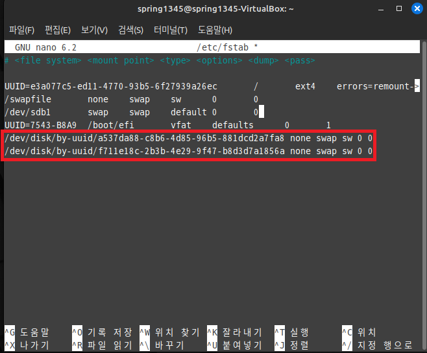The height and width of the screenshot is (353, 427).
Task: Click the /boot/efi mount point text
Action: point(110,125)
